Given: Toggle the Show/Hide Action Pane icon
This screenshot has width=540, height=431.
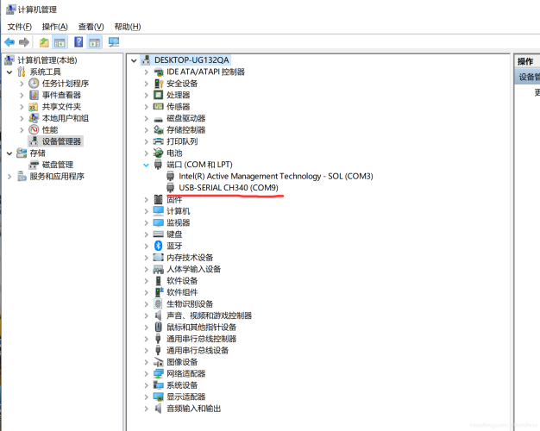Looking at the screenshot, I should (x=94, y=42).
